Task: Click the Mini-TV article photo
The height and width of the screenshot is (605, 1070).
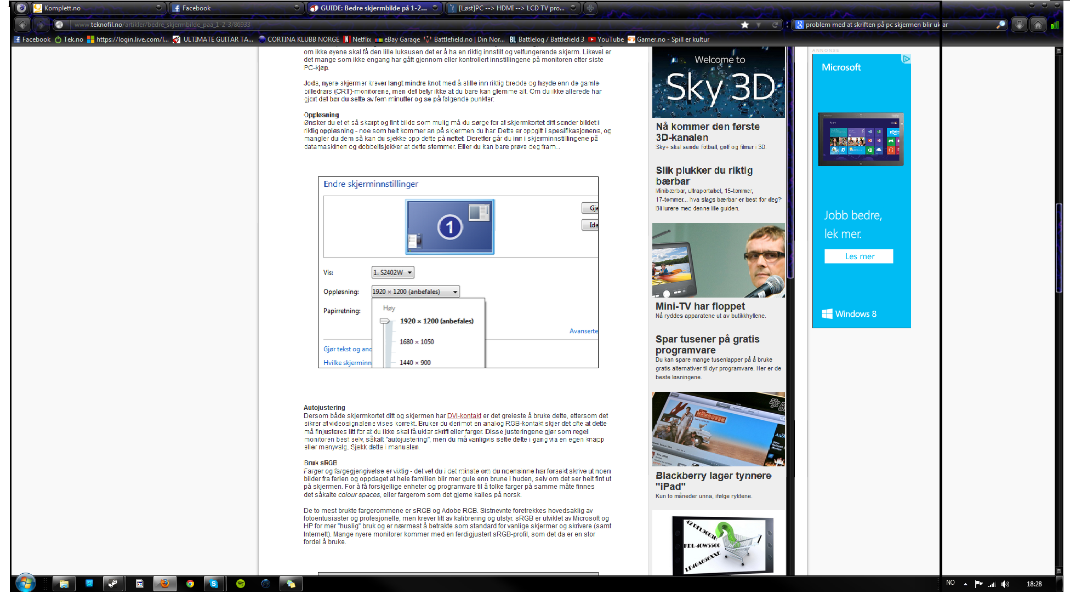Action: pyautogui.click(x=718, y=260)
